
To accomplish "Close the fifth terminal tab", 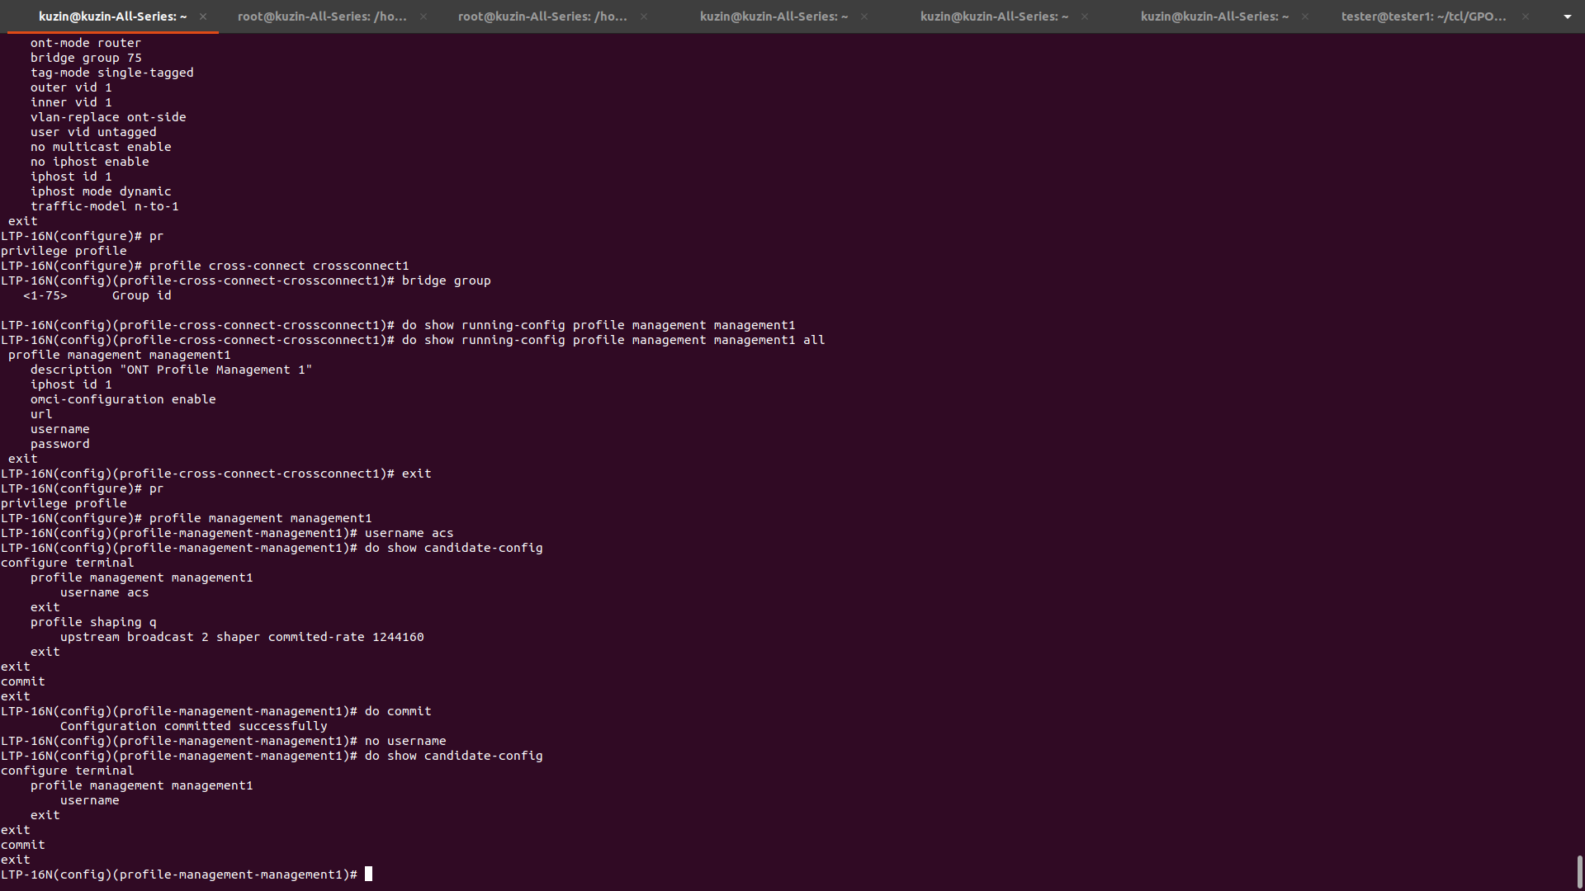I will (x=1085, y=16).
